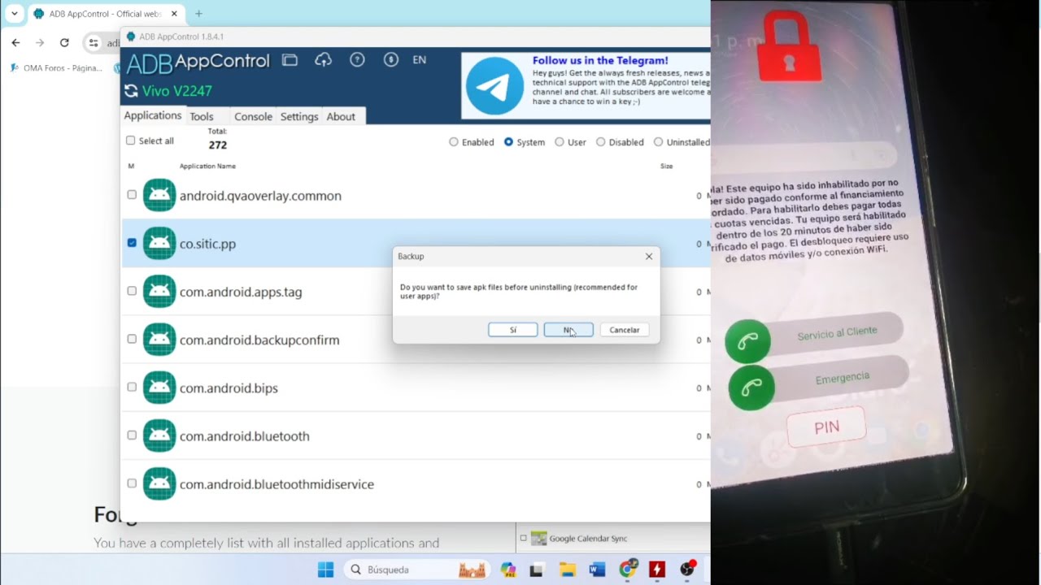Click Cancelar in the Backup dialog
1041x585 pixels.
pos(625,330)
